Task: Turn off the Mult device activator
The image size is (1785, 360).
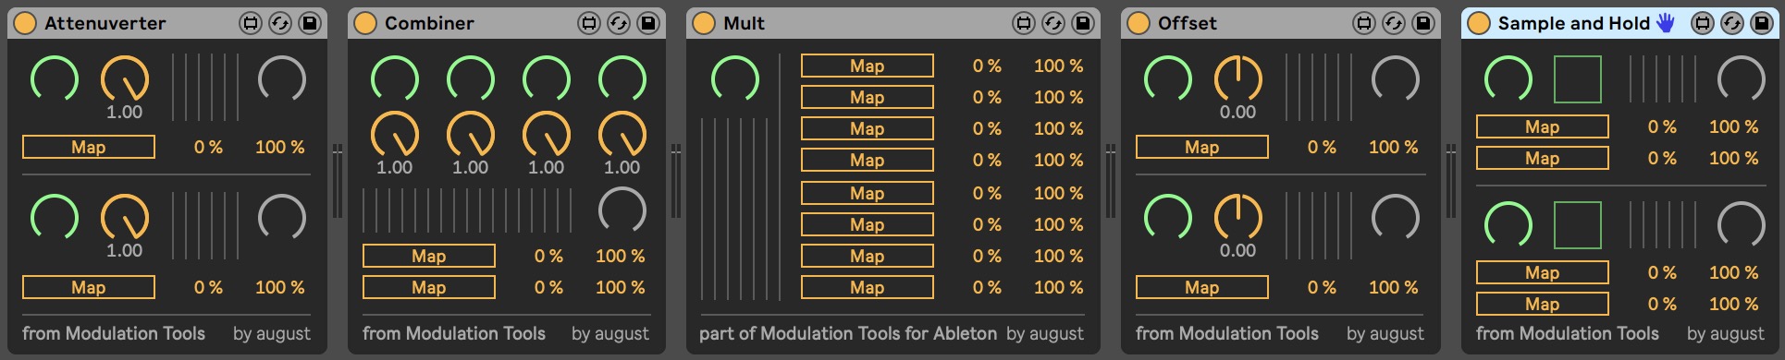Action: (704, 23)
